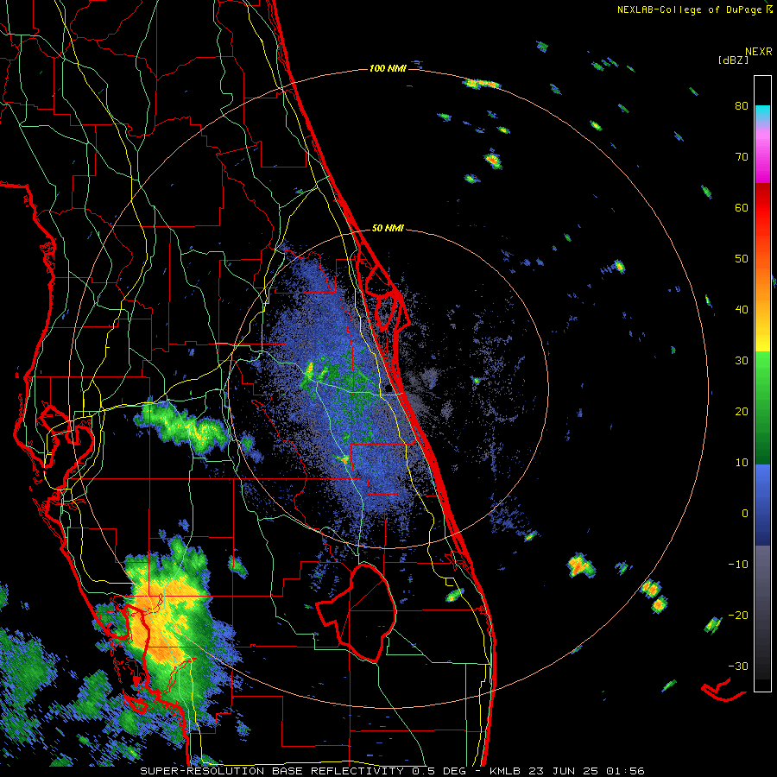The height and width of the screenshot is (777, 777).
Task: Click the 100 NMI range ring label
Action: click(x=388, y=68)
